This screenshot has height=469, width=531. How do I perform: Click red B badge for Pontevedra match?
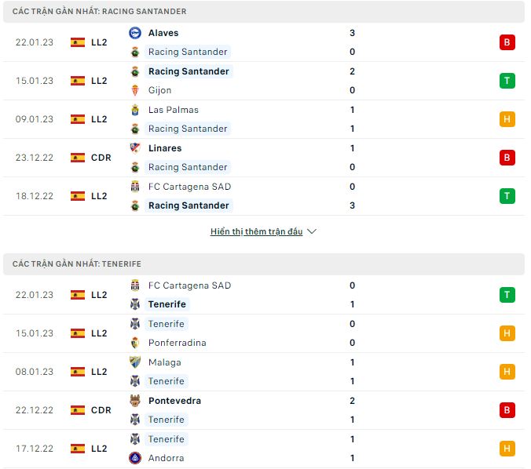pyautogui.click(x=507, y=410)
